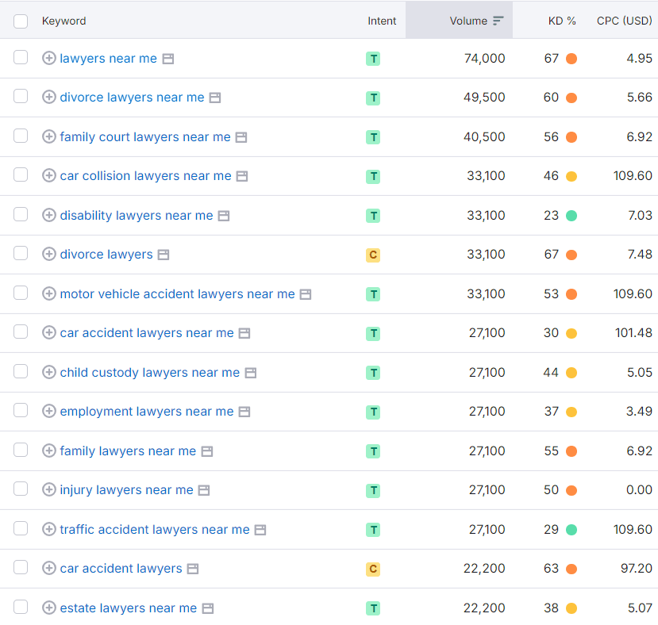658x625 pixels.
Task: Open 'traffic accident lawyers near me' link
Action: tap(155, 529)
